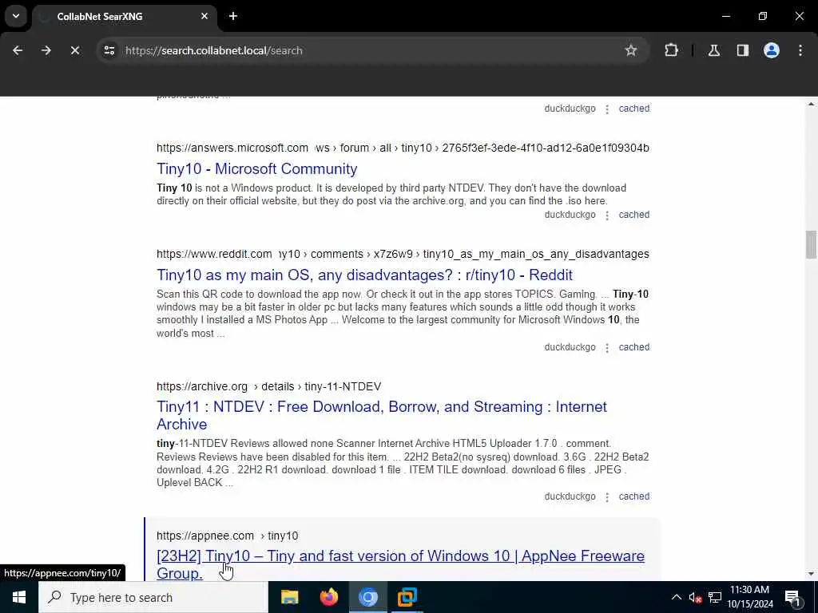The height and width of the screenshot is (613, 818).
Task: Open cached link at top of page
Action: pos(633,109)
